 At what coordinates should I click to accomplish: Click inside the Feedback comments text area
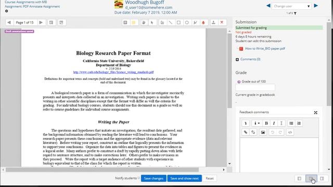point(279,155)
